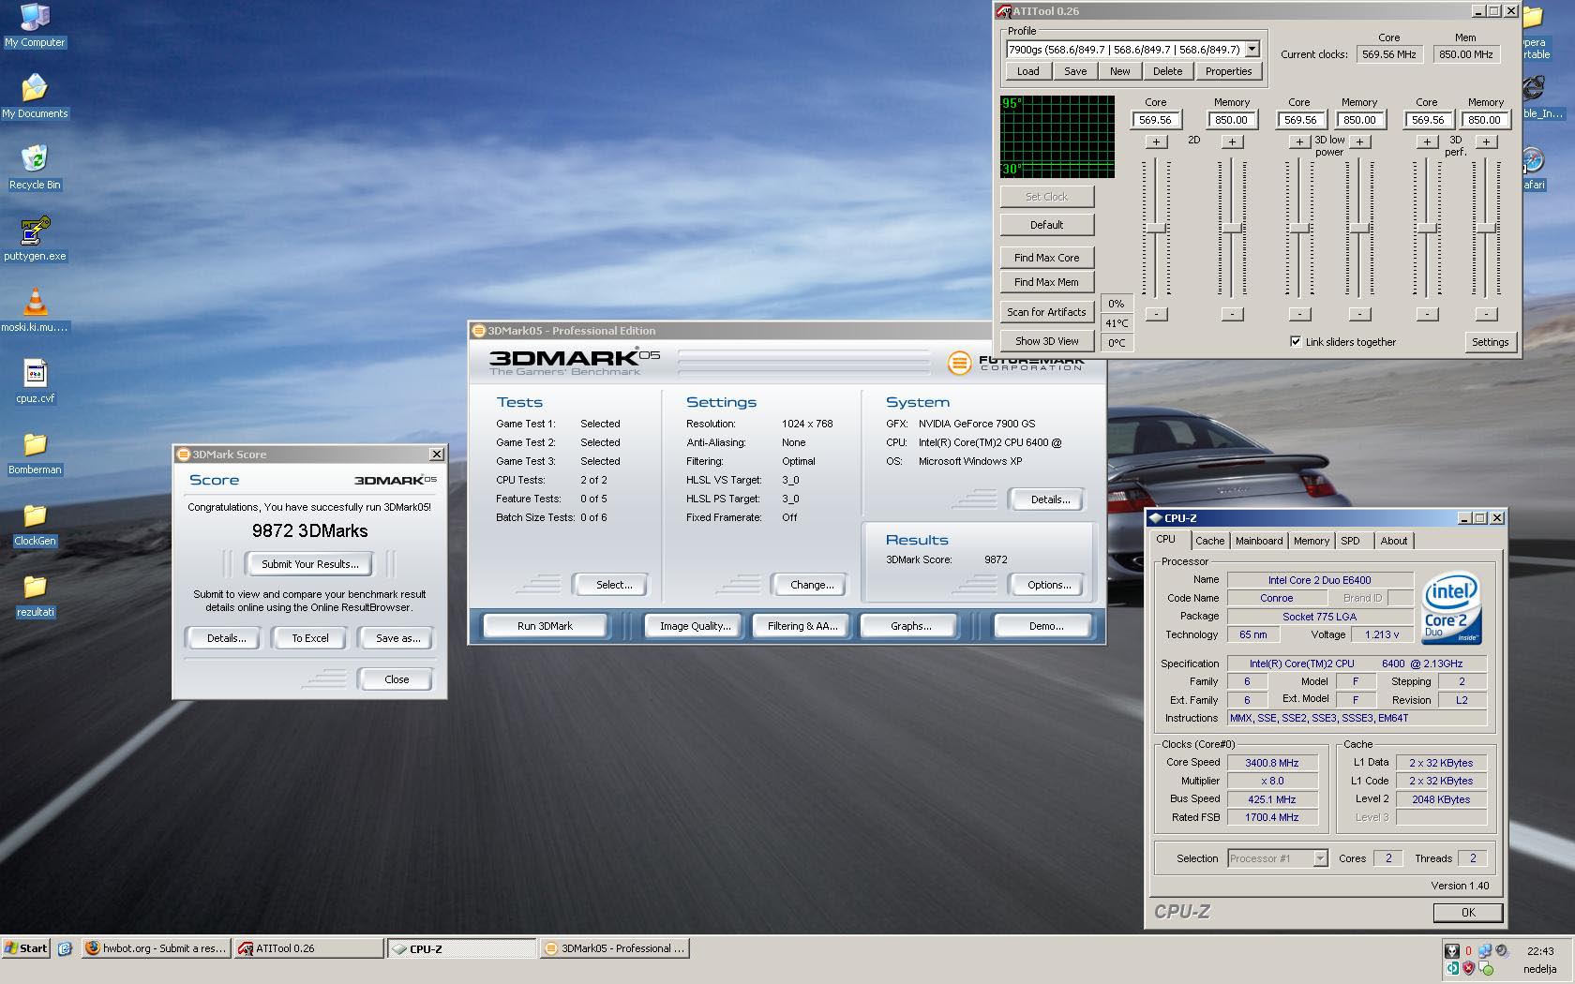Click Scan for Artifacts in ATITool
The height and width of the screenshot is (984, 1575).
coord(1046,312)
